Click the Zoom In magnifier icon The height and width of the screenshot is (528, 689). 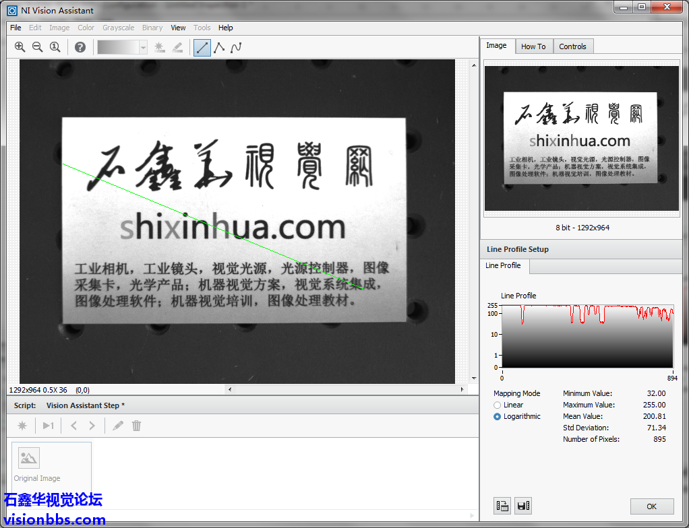pyautogui.click(x=20, y=47)
